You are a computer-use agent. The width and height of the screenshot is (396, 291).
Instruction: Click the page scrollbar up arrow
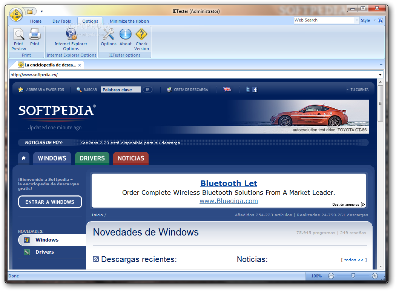(x=380, y=82)
